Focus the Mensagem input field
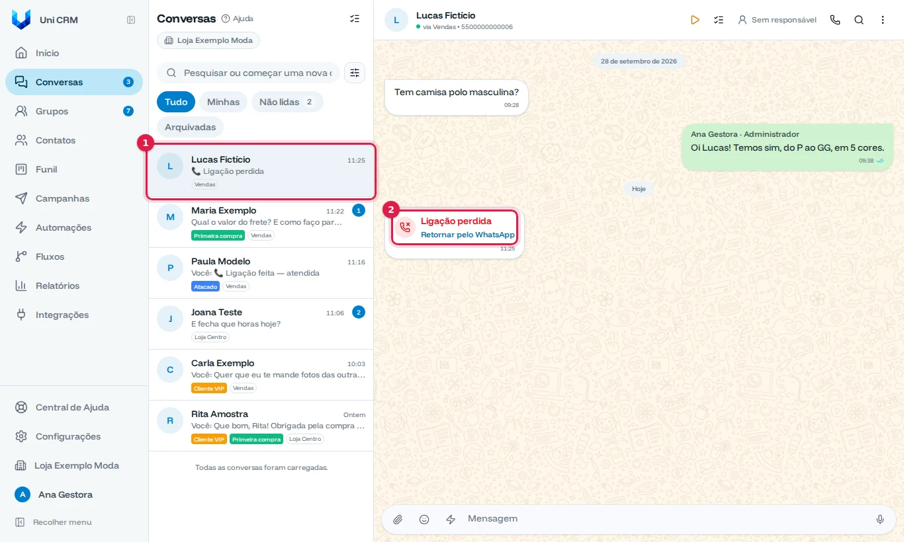 tap(666, 519)
